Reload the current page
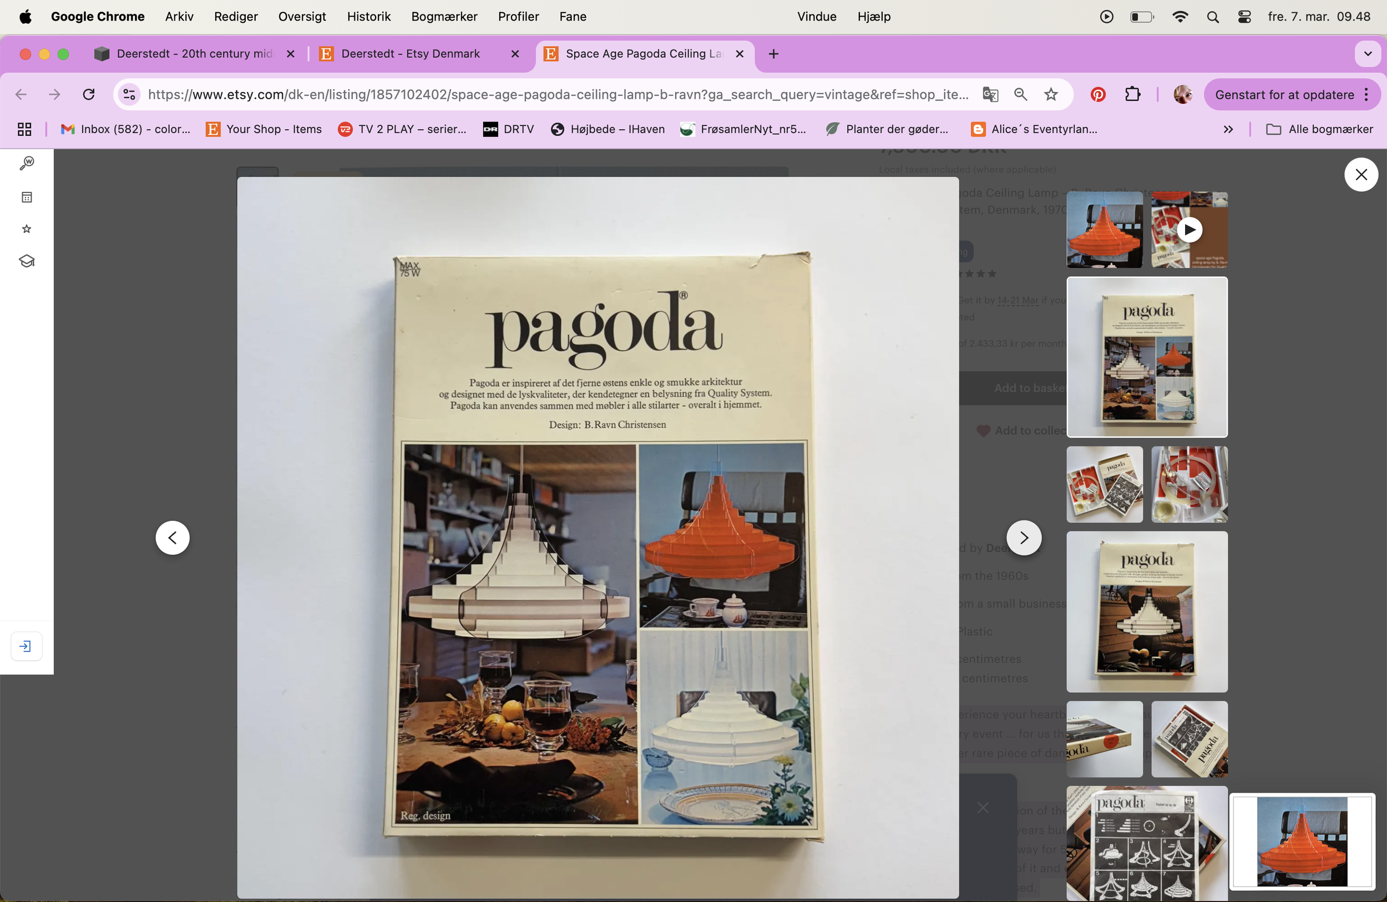The width and height of the screenshot is (1387, 902). point(89,94)
